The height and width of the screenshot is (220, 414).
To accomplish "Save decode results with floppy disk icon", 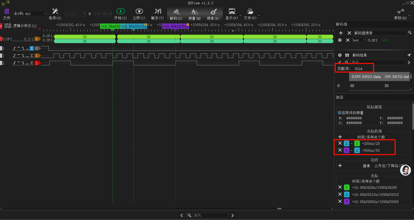I will click(347, 55).
